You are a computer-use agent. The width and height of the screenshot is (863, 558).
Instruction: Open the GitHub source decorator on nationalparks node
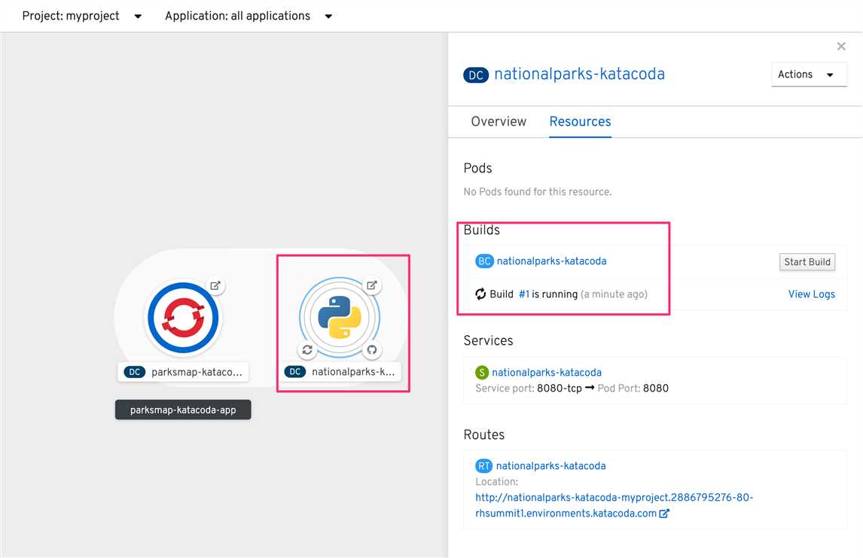(x=371, y=350)
